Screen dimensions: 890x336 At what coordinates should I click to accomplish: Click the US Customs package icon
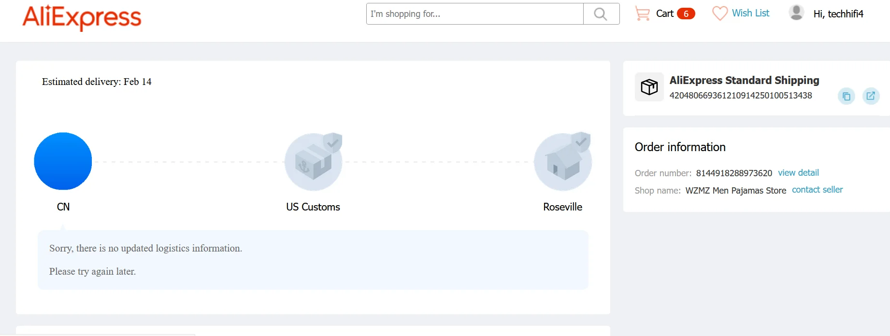click(x=314, y=162)
